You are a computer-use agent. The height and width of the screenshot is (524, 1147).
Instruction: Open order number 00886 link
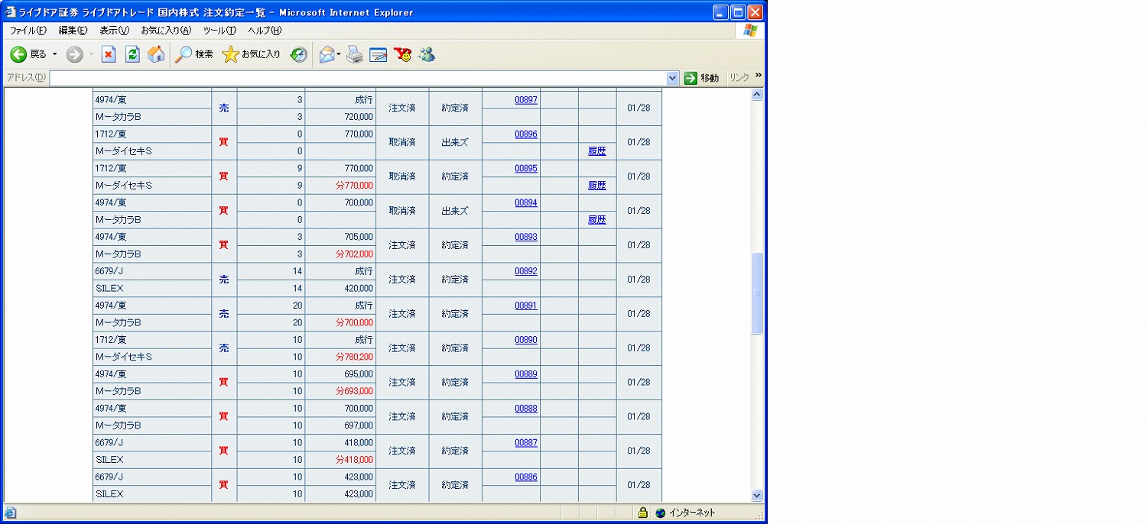(x=526, y=477)
